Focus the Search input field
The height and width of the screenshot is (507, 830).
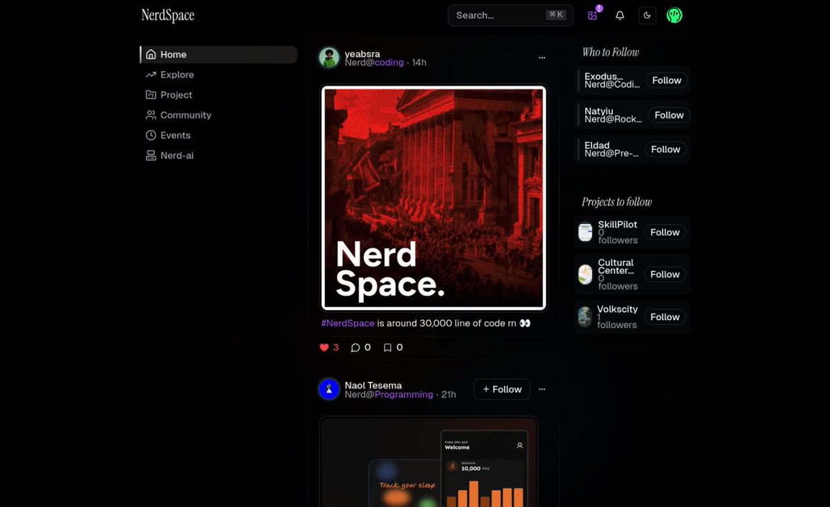pos(510,15)
